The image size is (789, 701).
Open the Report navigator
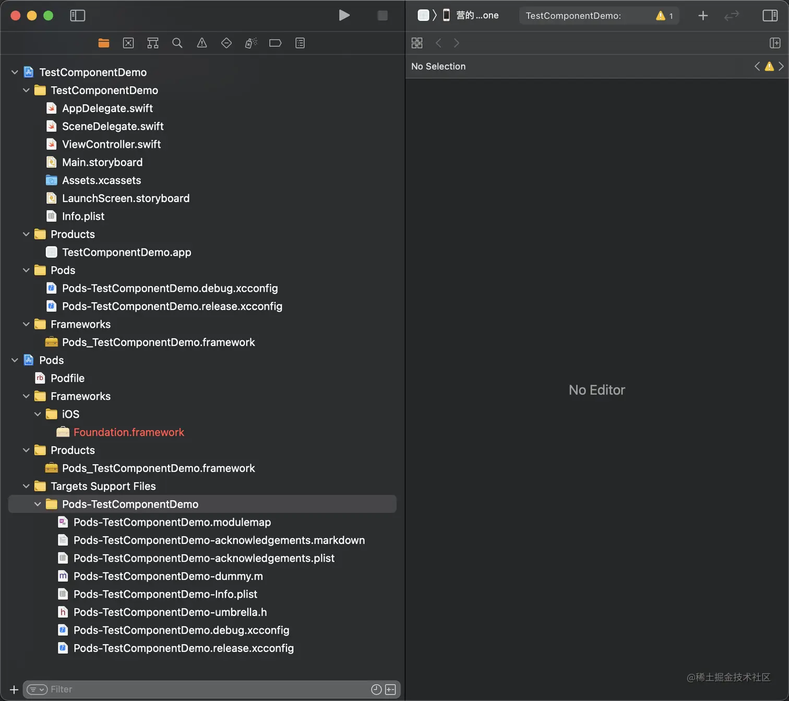point(300,43)
